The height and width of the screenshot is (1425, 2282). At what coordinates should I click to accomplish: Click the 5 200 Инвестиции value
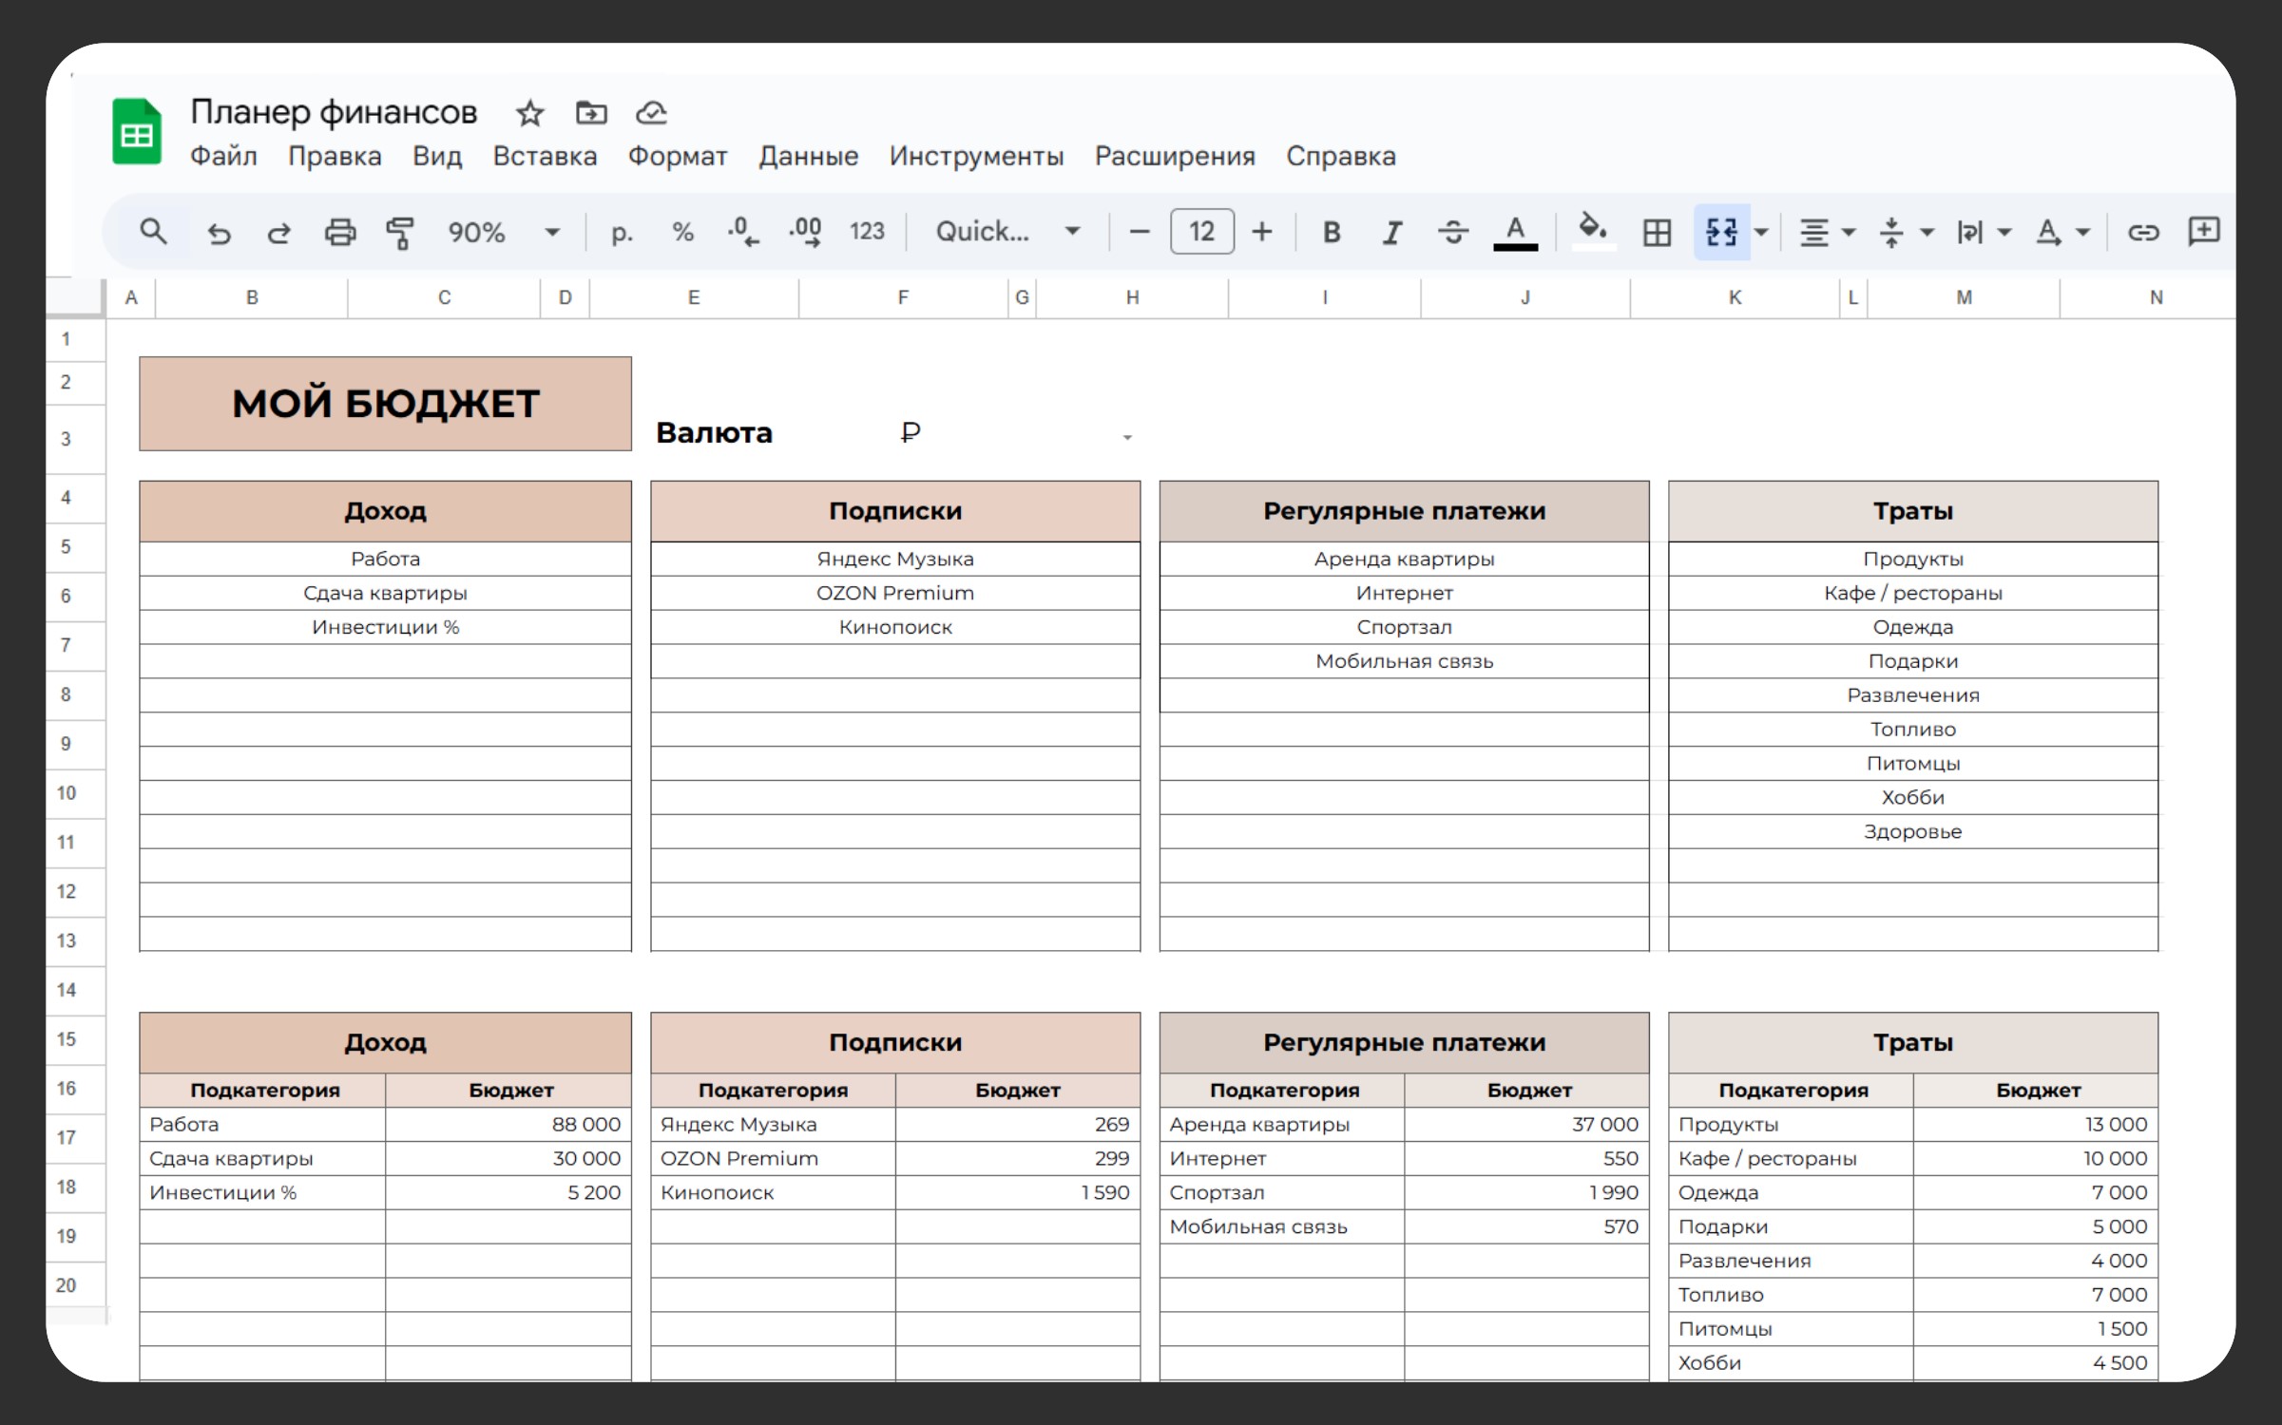(x=508, y=1192)
